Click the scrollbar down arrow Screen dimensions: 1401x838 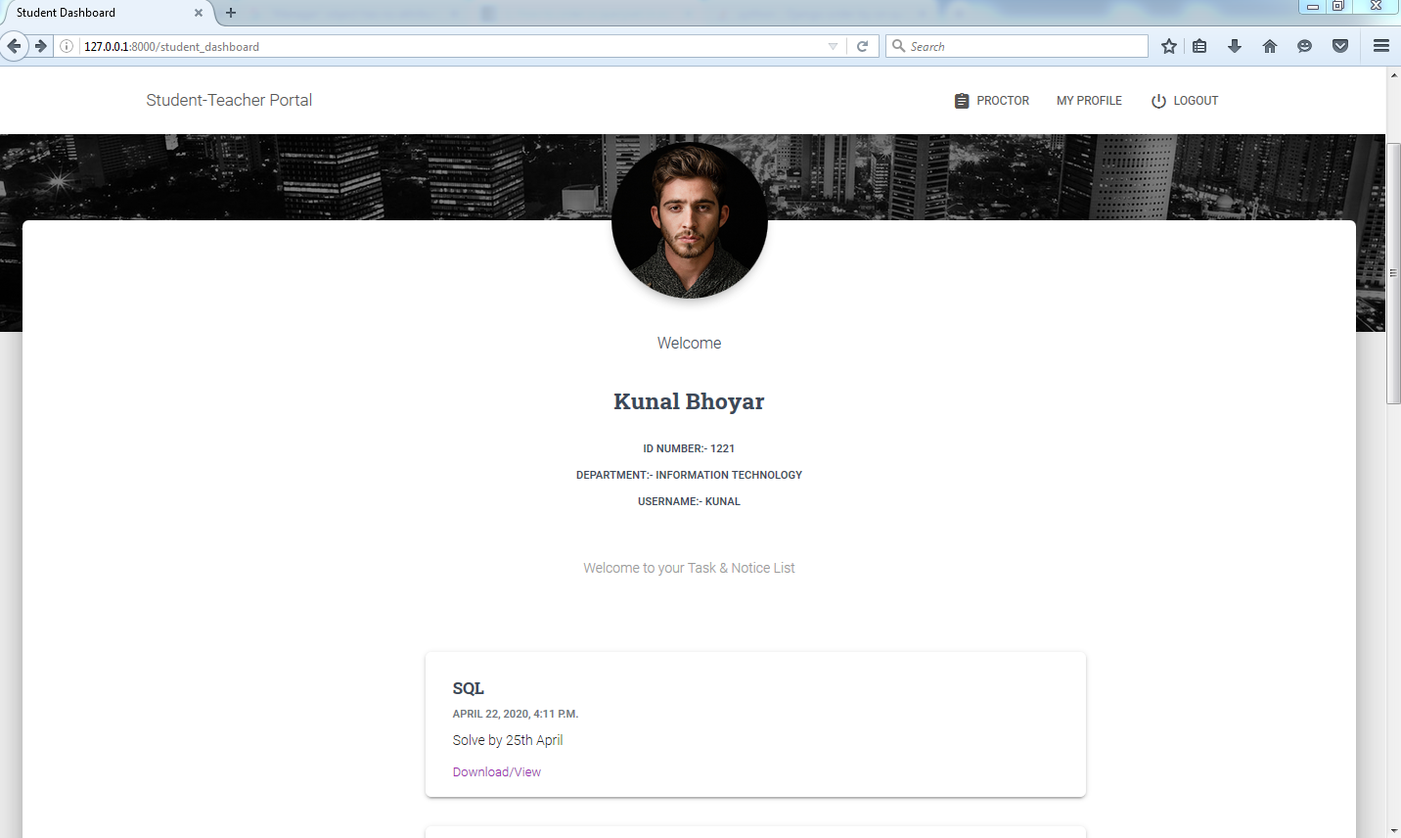[x=1393, y=830]
